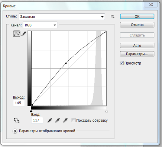
Task: Enable Показать обтравку checkbox
Action: click(x=74, y=120)
